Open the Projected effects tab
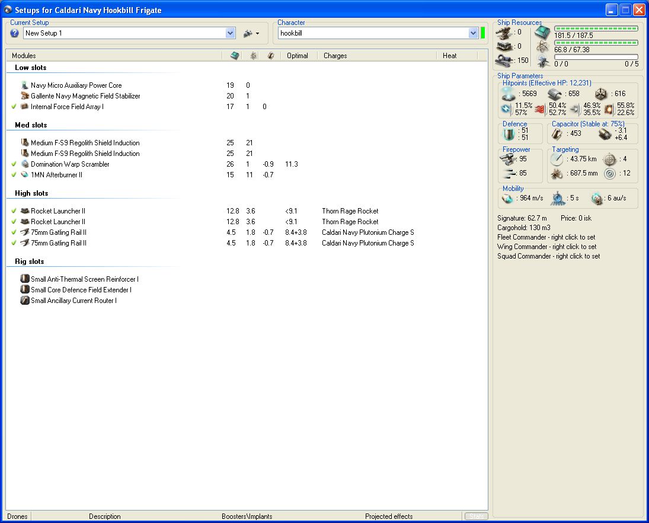Viewport: 649px width, 523px height. click(389, 516)
